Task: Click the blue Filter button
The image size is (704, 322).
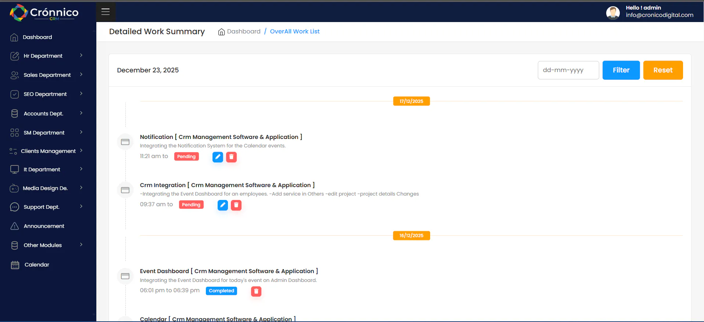Action: click(621, 70)
